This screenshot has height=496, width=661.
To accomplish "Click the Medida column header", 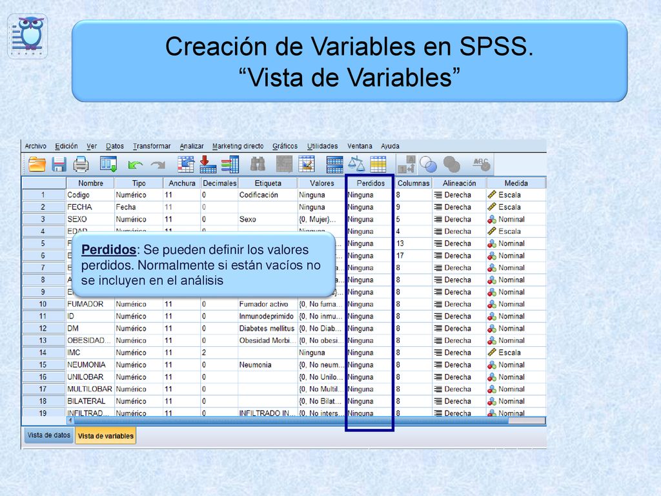I will tap(516, 183).
